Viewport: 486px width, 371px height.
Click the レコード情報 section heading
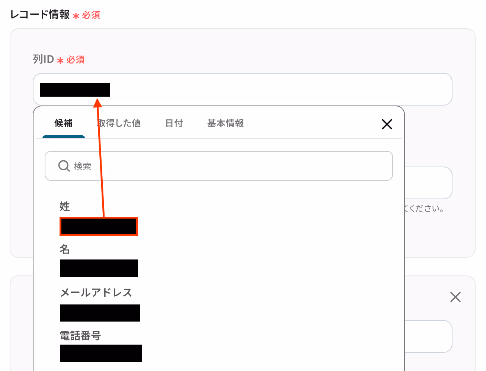click(40, 14)
